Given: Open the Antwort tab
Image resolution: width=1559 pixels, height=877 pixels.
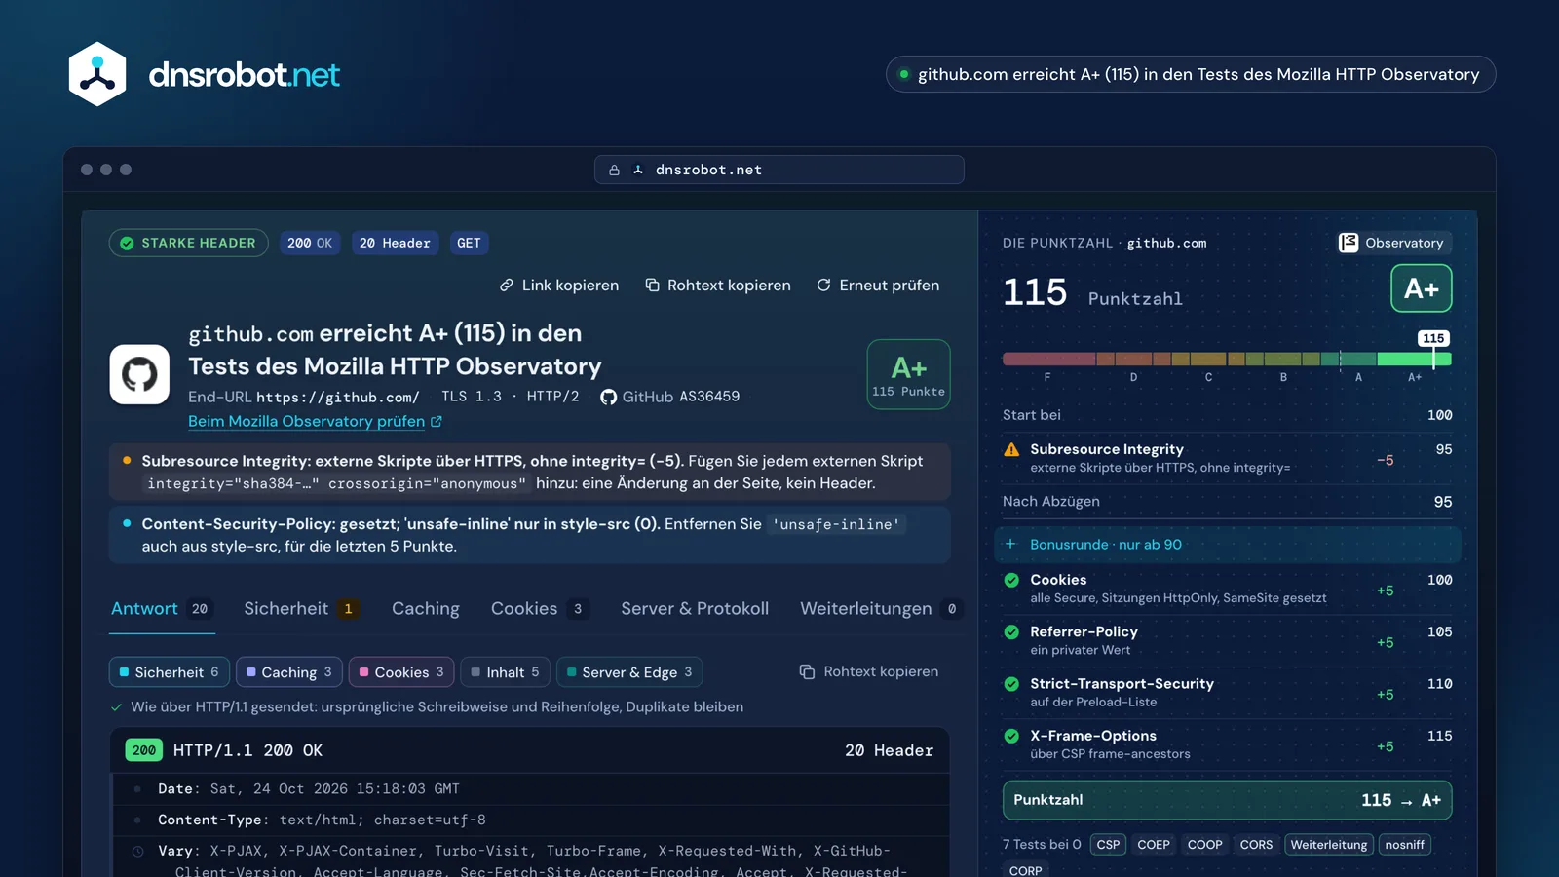Looking at the screenshot, I should [x=161, y=609].
